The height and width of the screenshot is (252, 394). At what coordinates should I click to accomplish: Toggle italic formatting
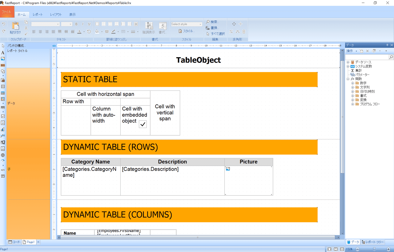(83, 24)
